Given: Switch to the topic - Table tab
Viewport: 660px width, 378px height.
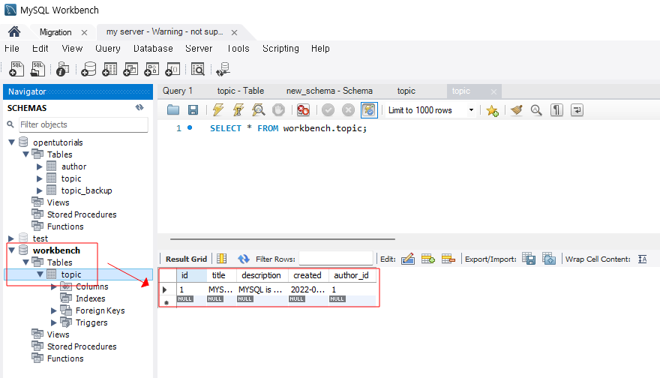Looking at the screenshot, I should (x=241, y=91).
